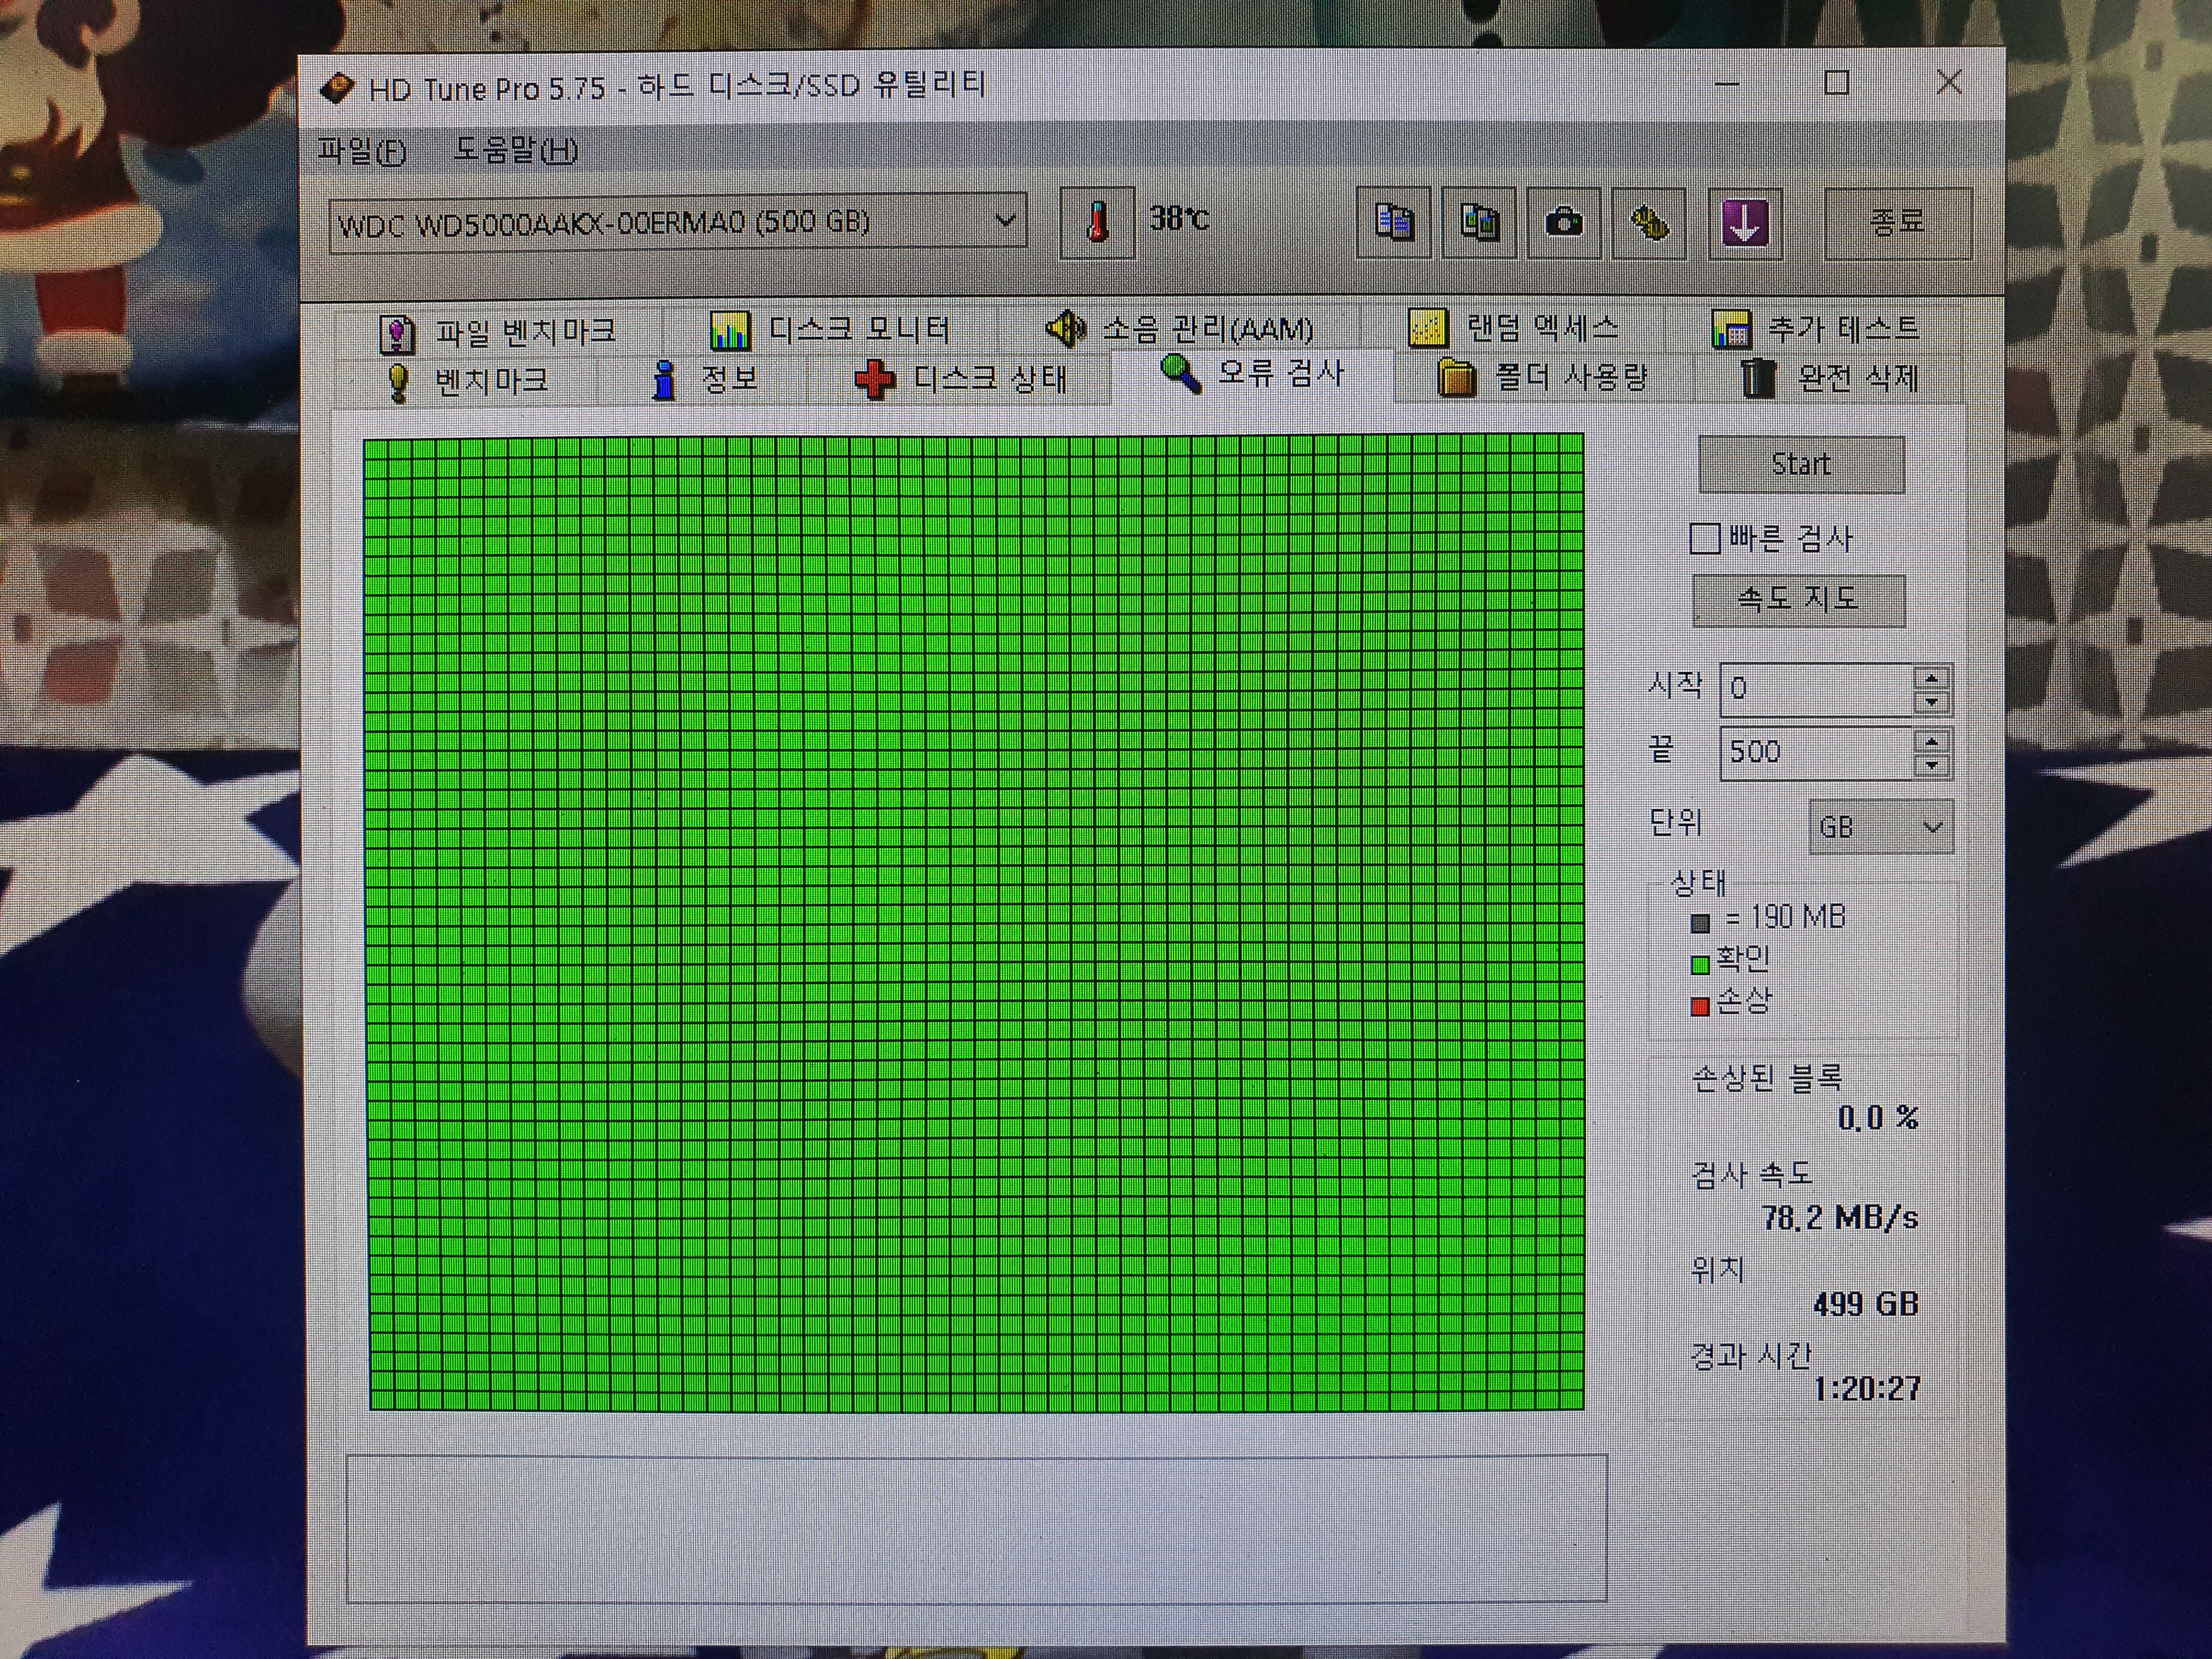The height and width of the screenshot is (1659, 2212).
Task: Click the 1:20:27 elapsed time value
Action: pyautogui.click(x=1867, y=1388)
